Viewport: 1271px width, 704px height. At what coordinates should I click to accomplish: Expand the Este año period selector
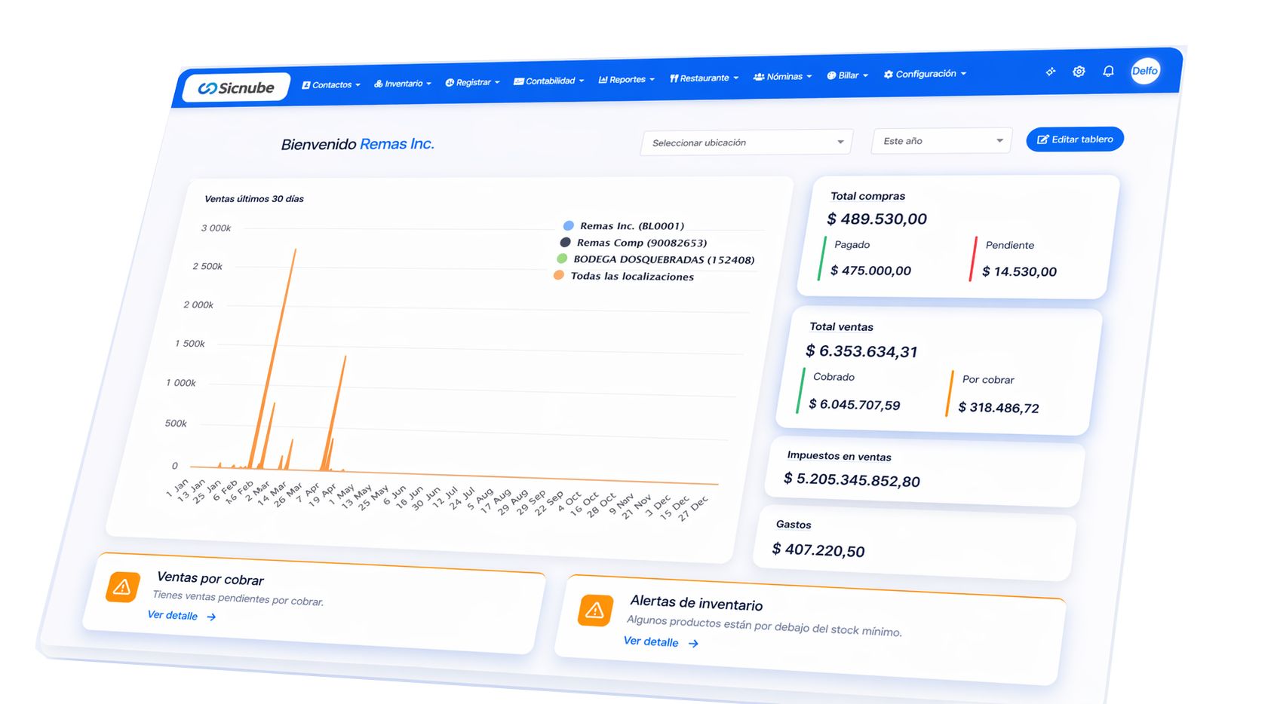[941, 140]
